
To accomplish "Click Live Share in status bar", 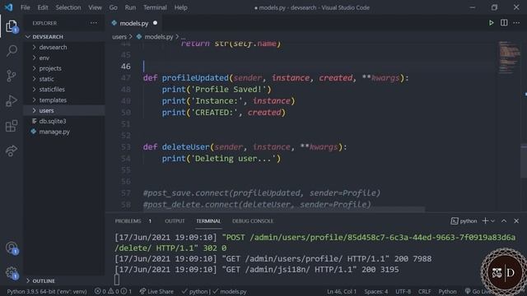I will click(x=156, y=291).
